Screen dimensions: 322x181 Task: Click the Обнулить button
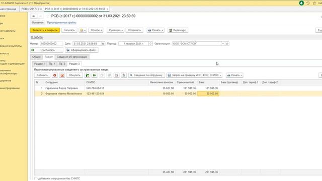tap(74, 75)
